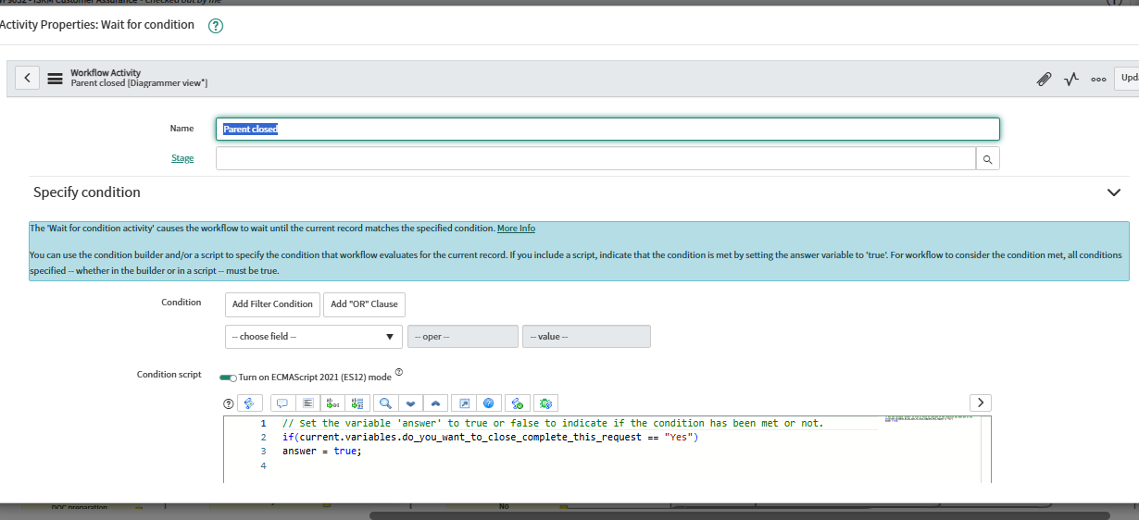Click the format code icon in script toolbar
This screenshot has height=520, width=1139.
[x=308, y=403]
